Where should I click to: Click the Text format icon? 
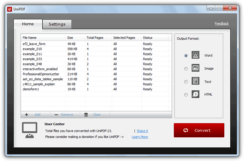pyautogui.click(x=195, y=81)
